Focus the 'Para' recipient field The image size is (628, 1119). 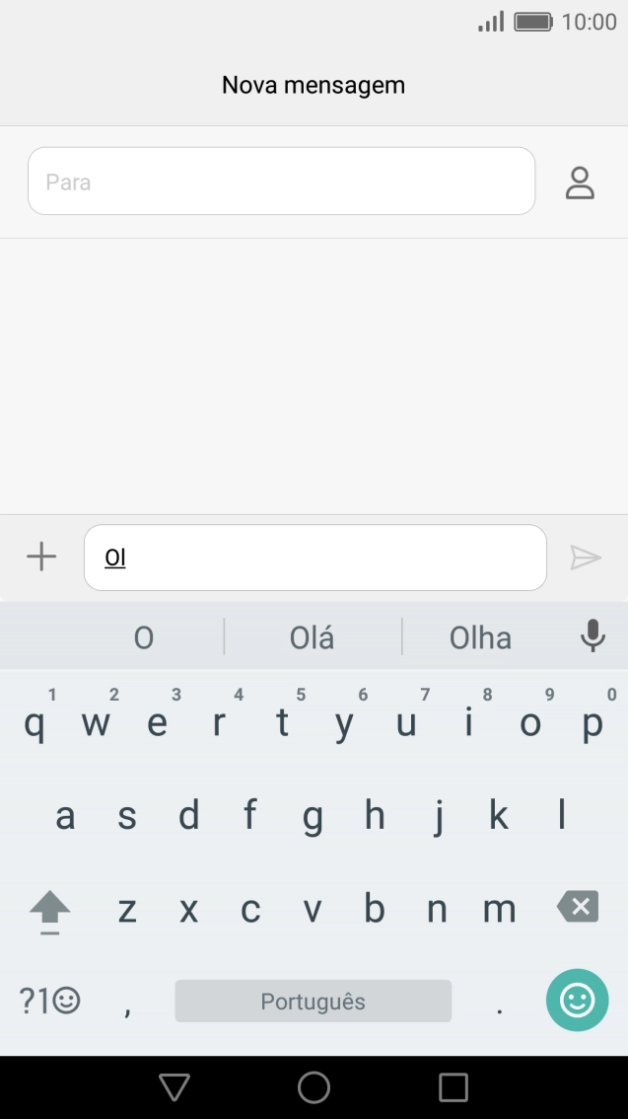tap(281, 182)
